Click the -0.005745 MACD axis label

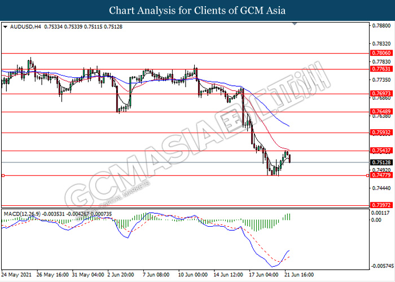point(382,266)
